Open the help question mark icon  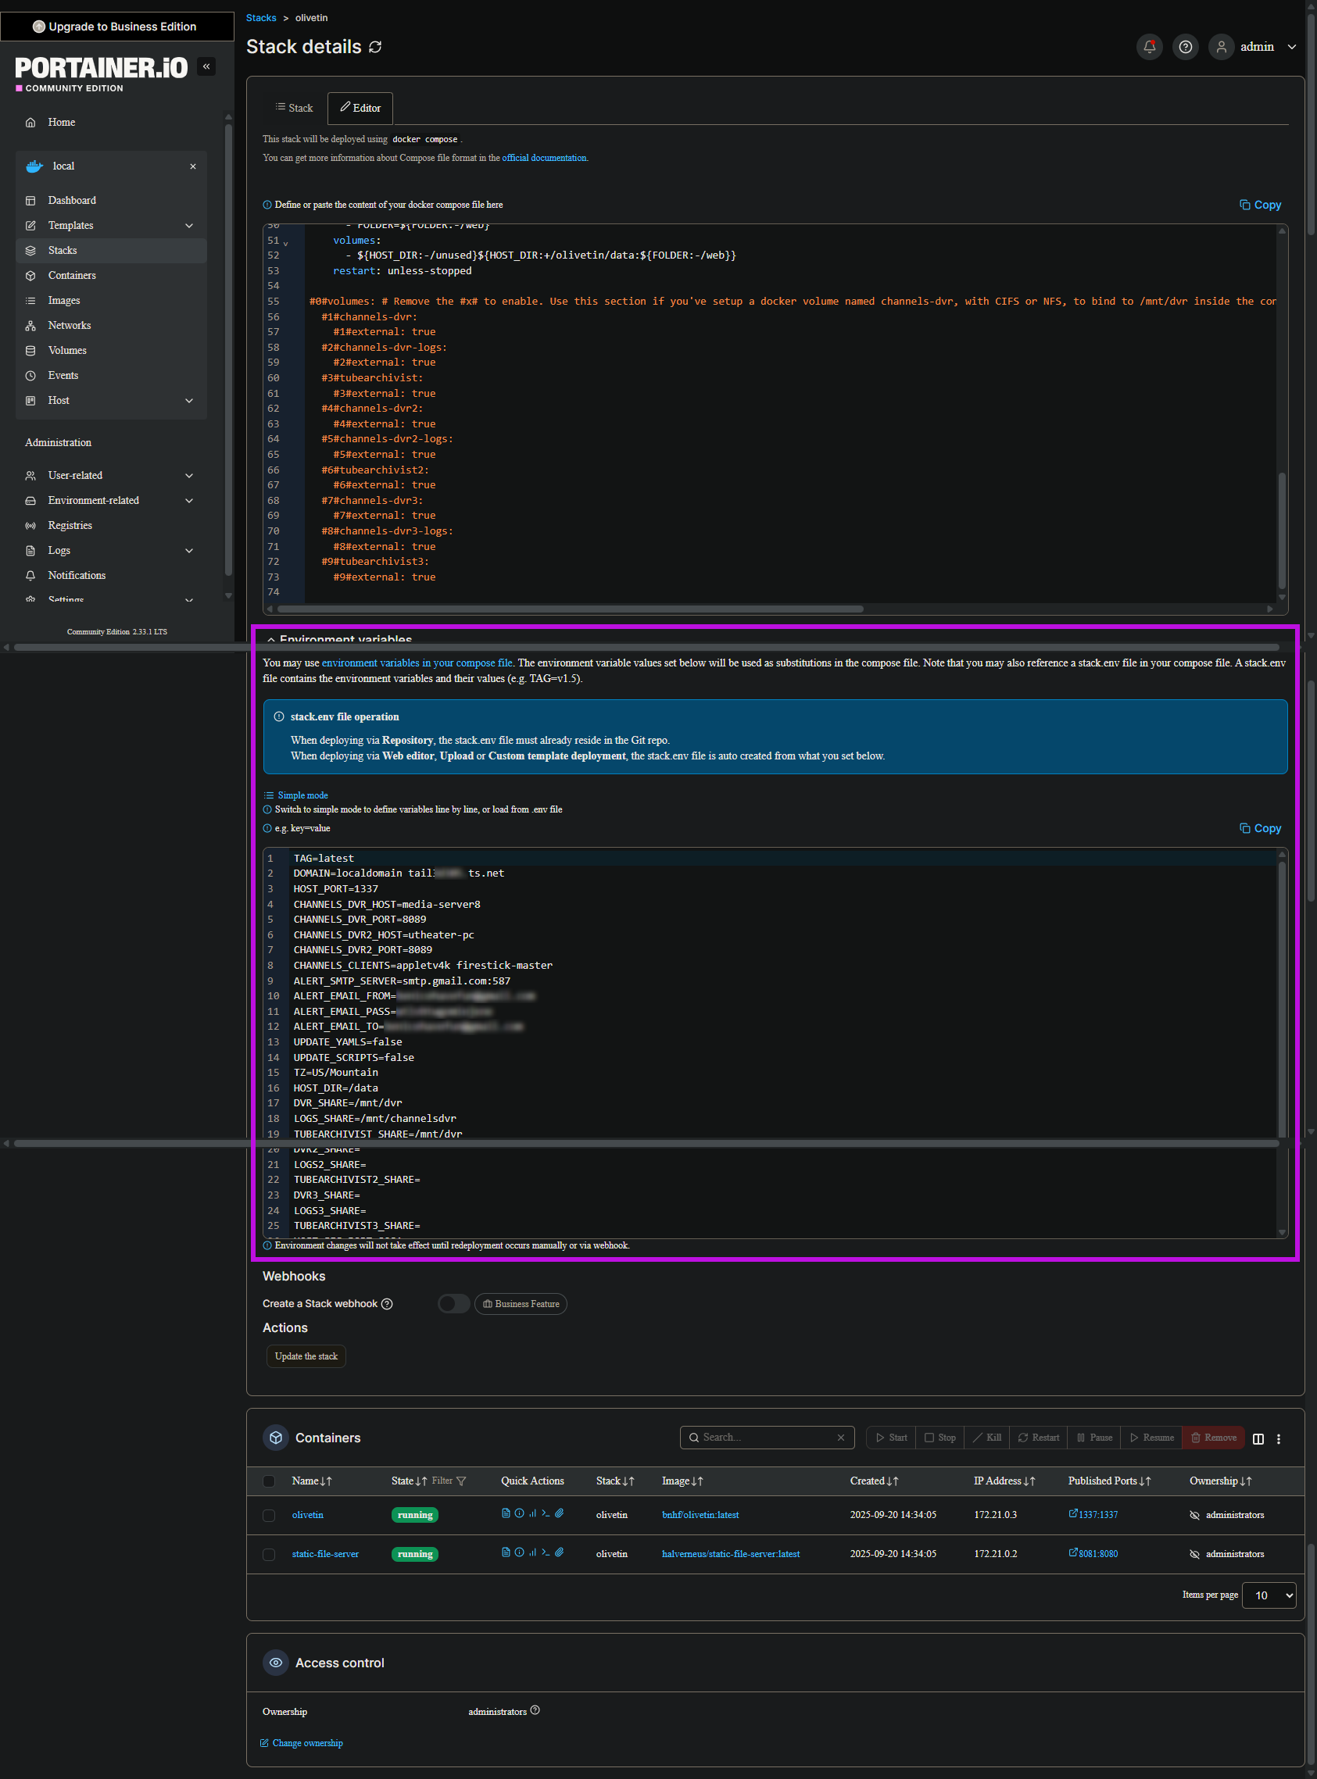point(1186,47)
